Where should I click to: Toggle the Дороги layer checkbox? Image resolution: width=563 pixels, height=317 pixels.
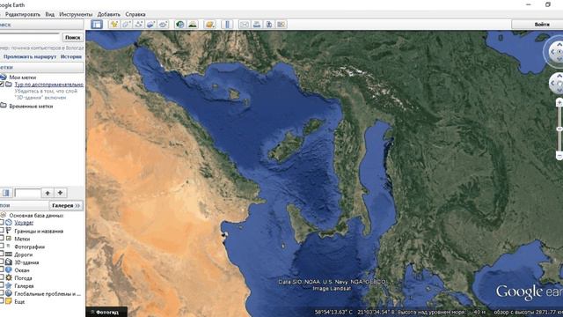pyautogui.click(x=2, y=254)
